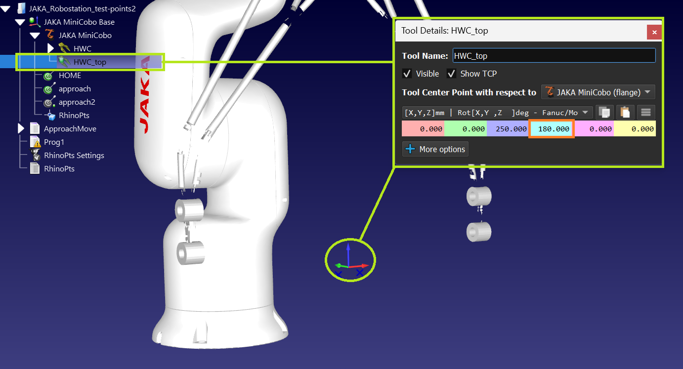Click the paste pose clipboard icon
The height and width of the screenshot is (369, 683).
tap(625, 112)
